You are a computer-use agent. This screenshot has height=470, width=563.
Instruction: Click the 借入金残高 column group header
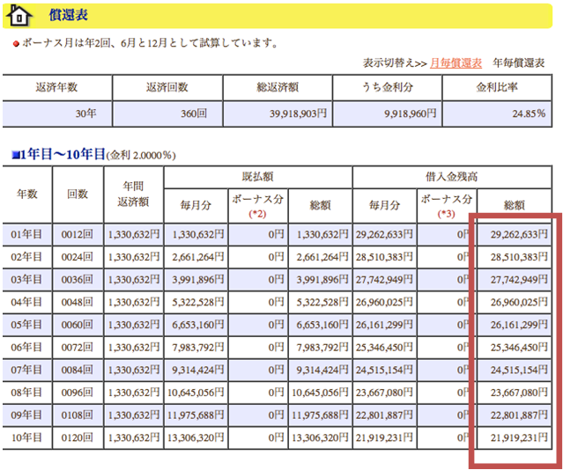(x=450, y=177)
